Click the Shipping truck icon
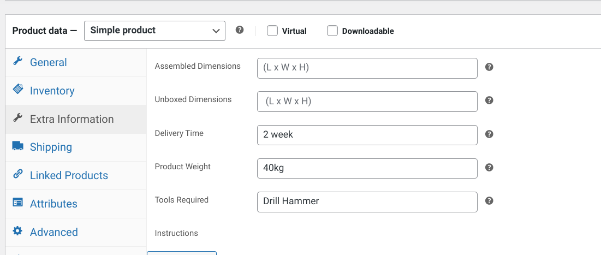Viewport: 601px width, 255px height. pos(17,146)
